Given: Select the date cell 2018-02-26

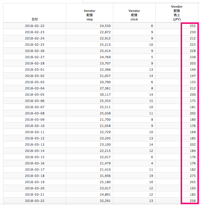Looking at the screenshot, I should (35, 51).
